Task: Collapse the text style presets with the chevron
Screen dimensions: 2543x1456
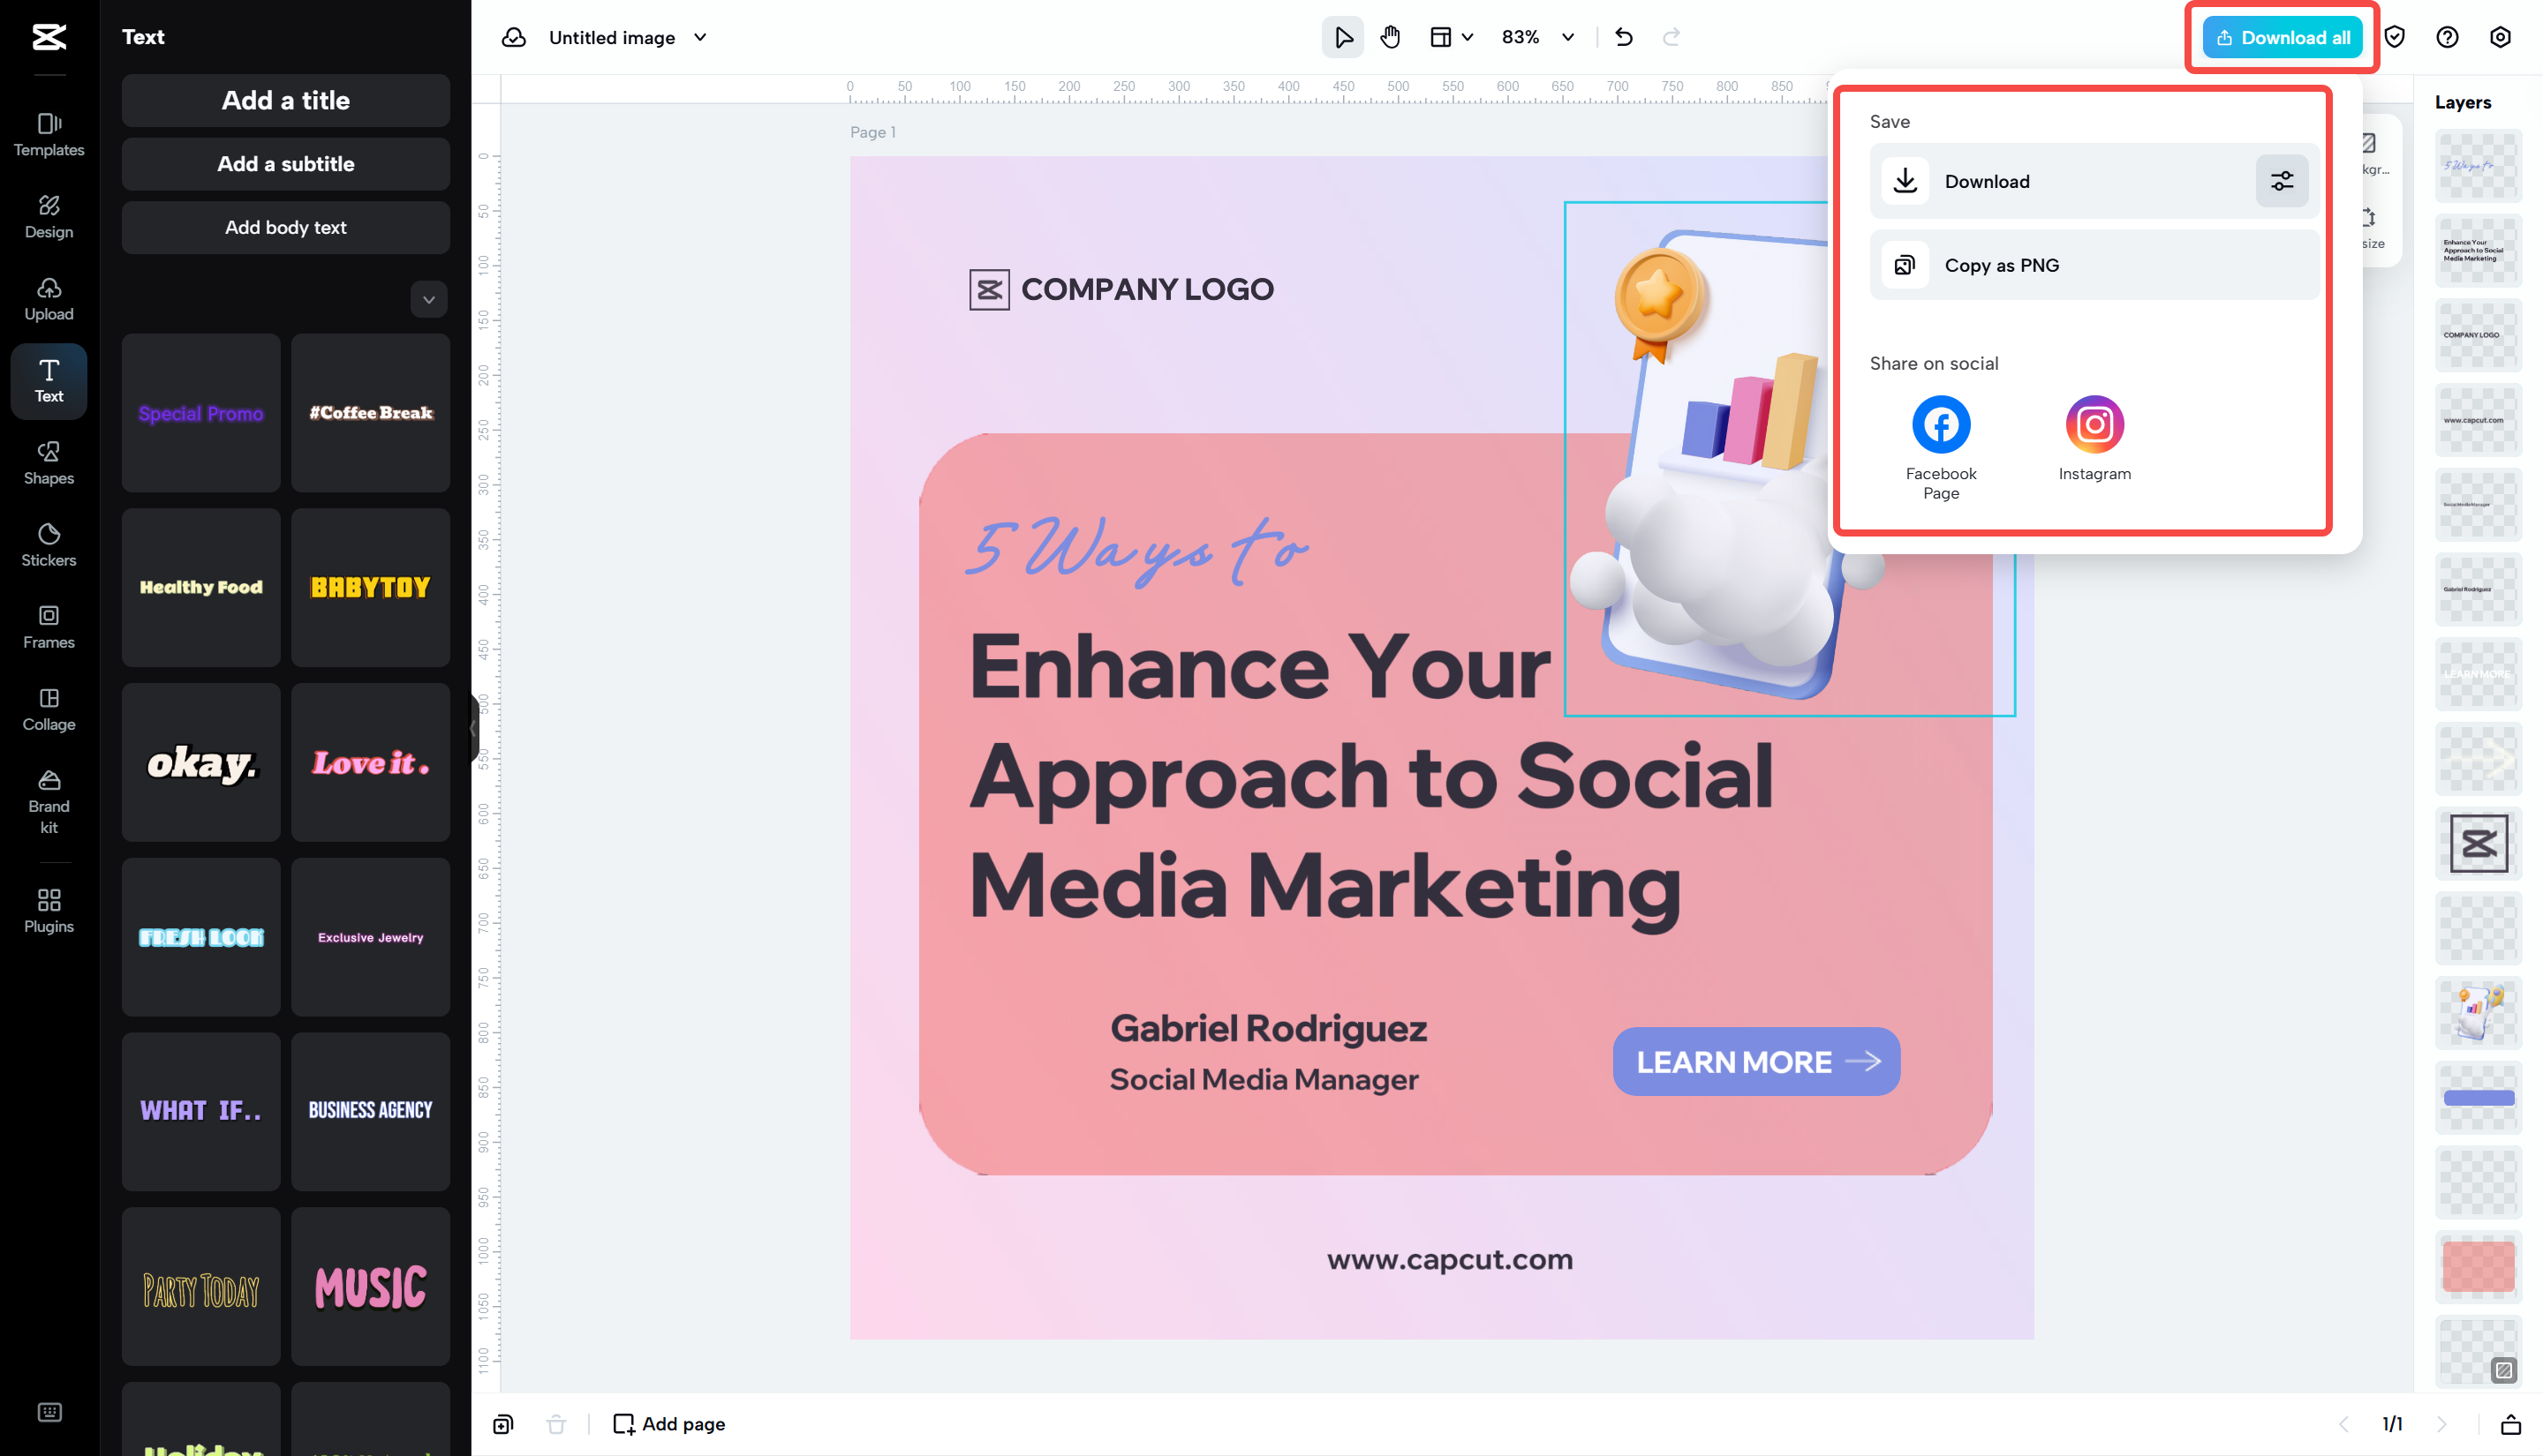Action: point(428,299)
